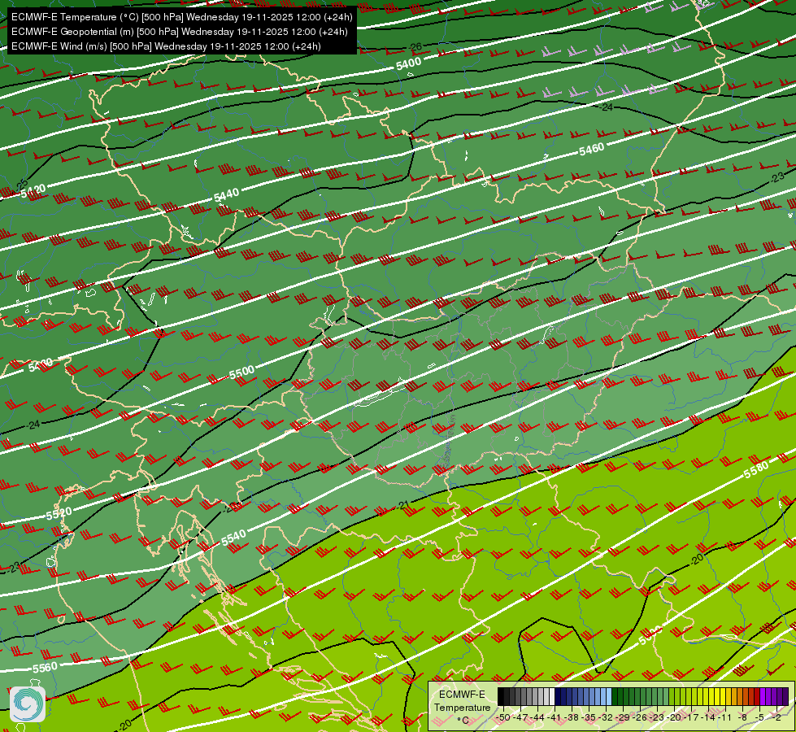Click the -17 value on the legend scale
This screenshot has width=796, height=732.
(692, 717)
